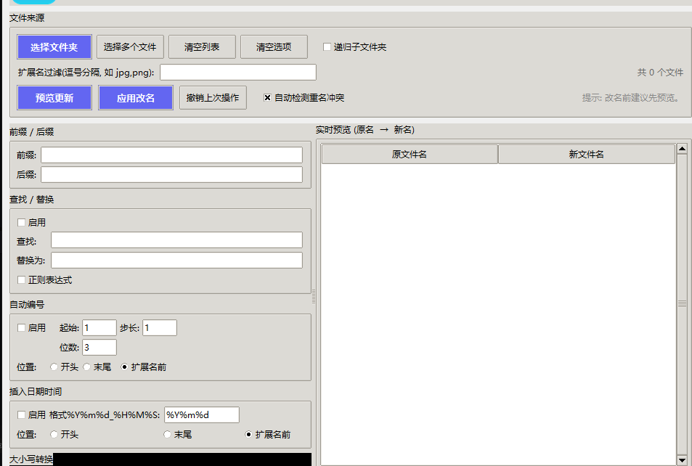Click the 步长 number field

pos(160,328)
